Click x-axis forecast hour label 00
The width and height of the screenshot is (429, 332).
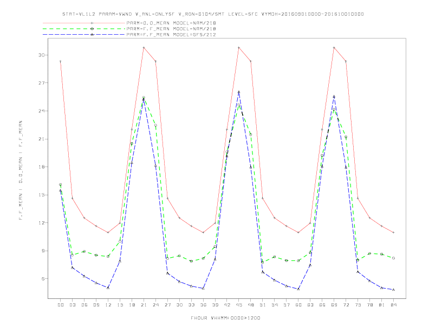61,305
